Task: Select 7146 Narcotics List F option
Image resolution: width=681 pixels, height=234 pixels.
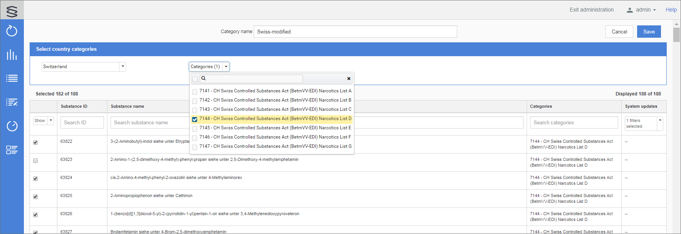Action: [275, 137]
